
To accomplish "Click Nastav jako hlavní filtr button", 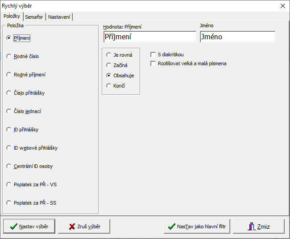I will pyautogui.click(x=197, y=226).
